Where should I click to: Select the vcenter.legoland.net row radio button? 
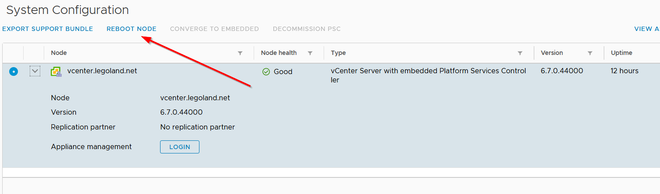click(14, 71)
